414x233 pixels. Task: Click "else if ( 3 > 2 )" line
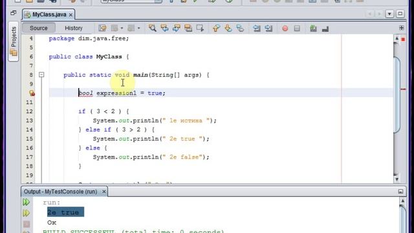tap(116, 129)
